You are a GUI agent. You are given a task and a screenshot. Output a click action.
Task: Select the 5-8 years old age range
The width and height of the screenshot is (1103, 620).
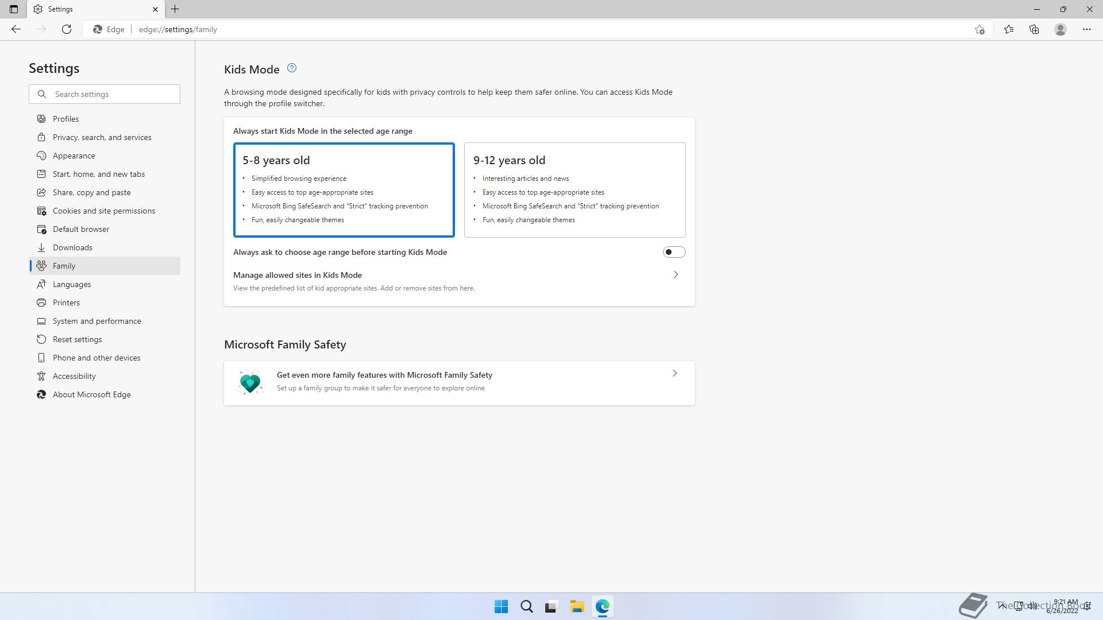344,189
